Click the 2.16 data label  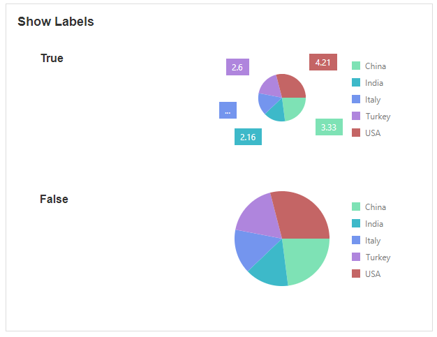coord(248,137)
